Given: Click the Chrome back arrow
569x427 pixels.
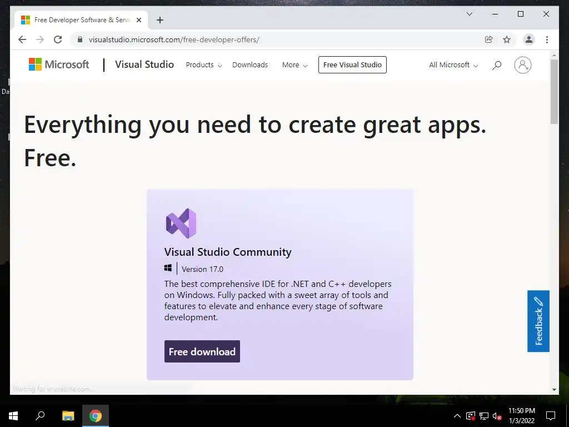Looking at the screenshot, I should (x=22, y=39).
